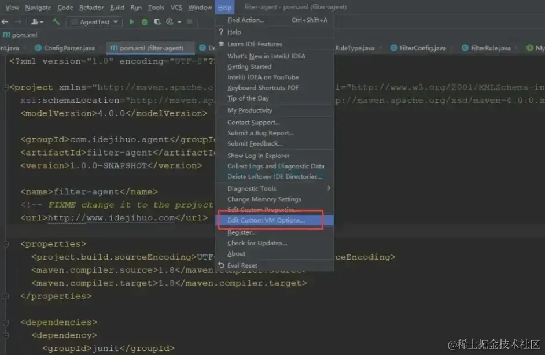545x355 pixels.
Task: Select Delete Leftover IDE Directories
Action: click(x=275, y=176)
